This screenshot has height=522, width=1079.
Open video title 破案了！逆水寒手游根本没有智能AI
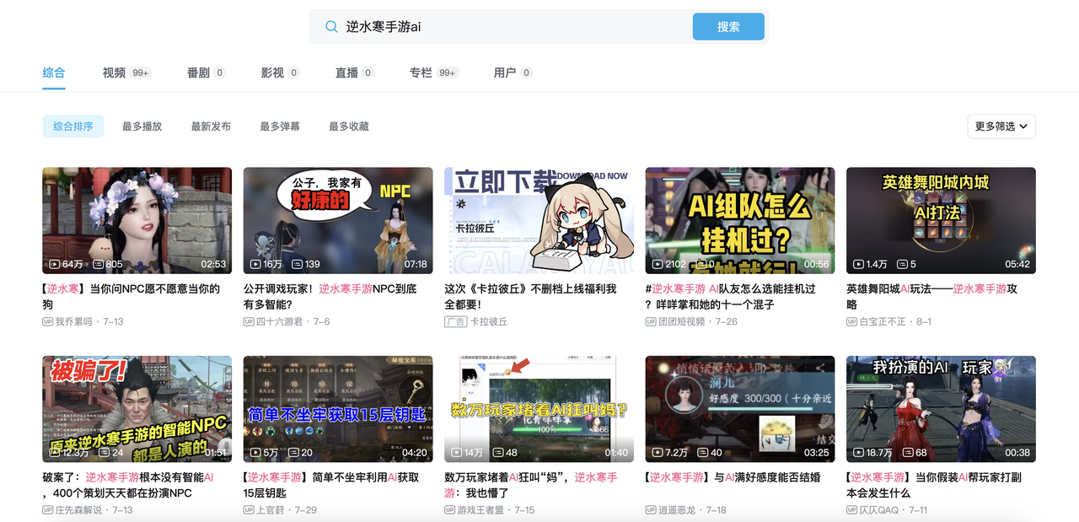[x=129, y=485]
